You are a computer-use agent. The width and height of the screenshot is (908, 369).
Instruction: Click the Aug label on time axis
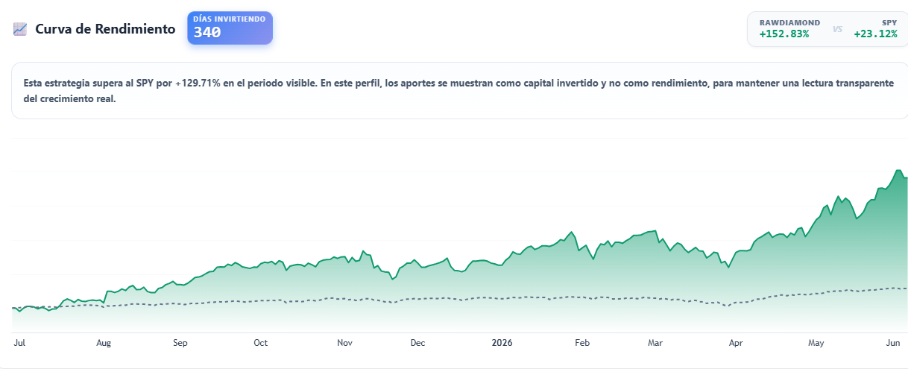tap(104, 343)
